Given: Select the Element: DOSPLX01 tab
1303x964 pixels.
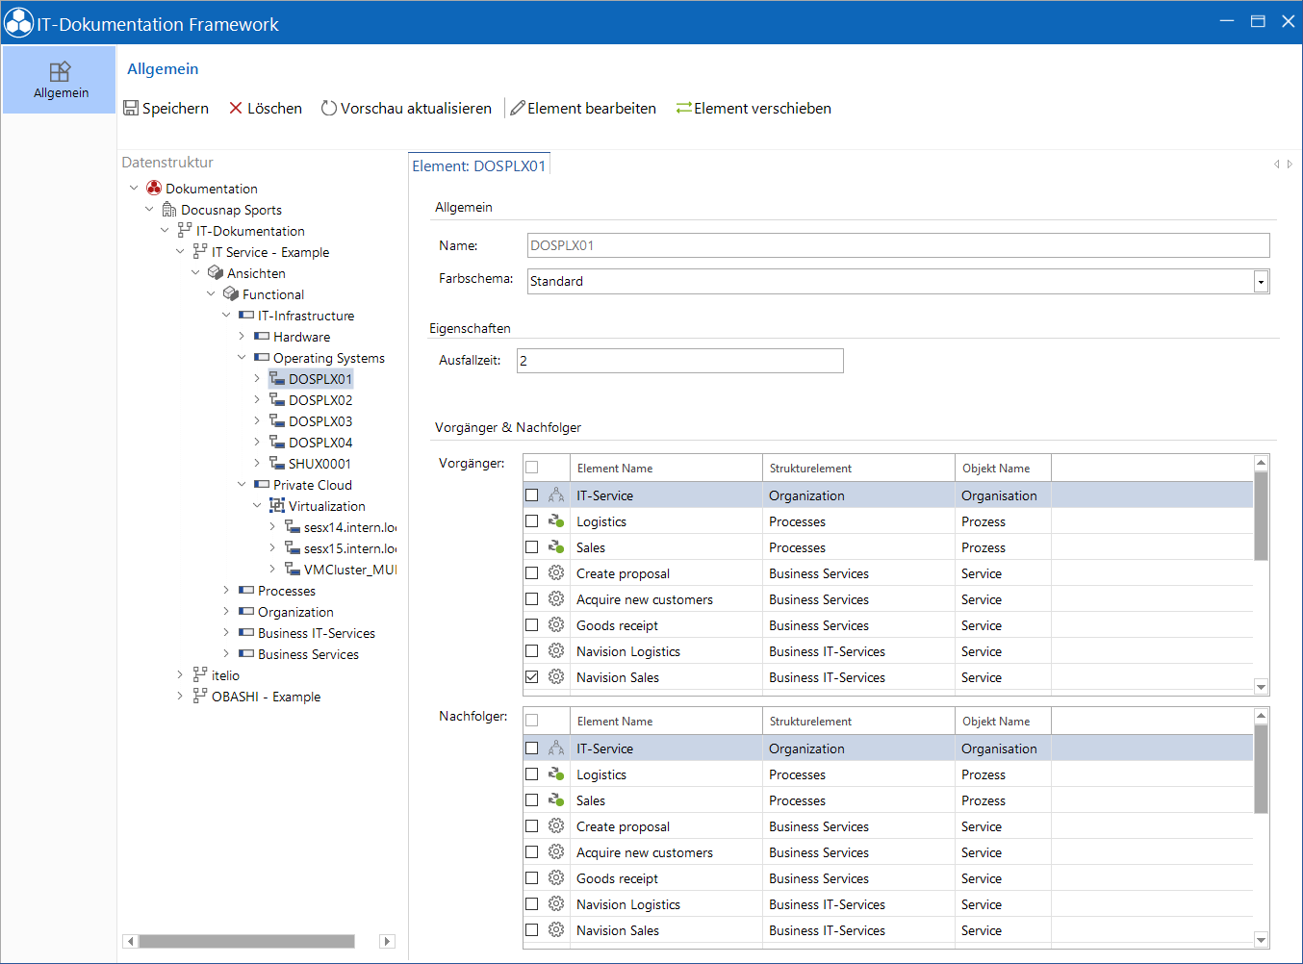Looking at the screenshot, I should pyautogui.click(x=479, y=165).
